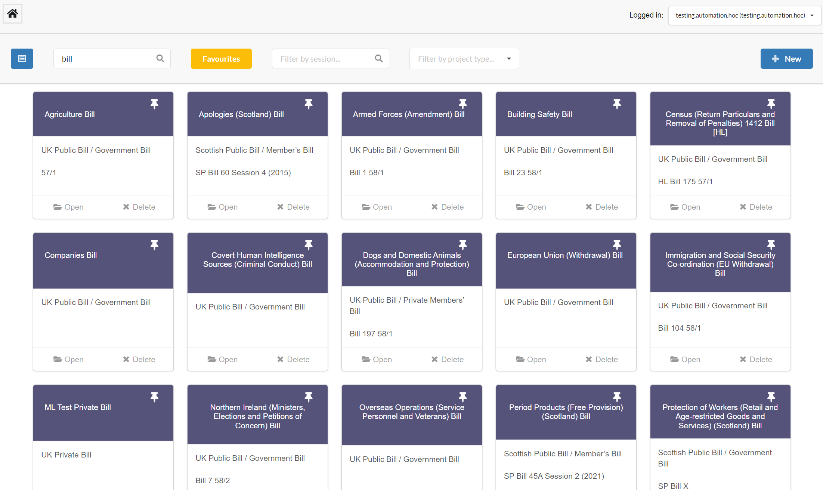823x490 pixels.
Task: Pin the Agriculture Bill card
Action: [x=154, y=104]
